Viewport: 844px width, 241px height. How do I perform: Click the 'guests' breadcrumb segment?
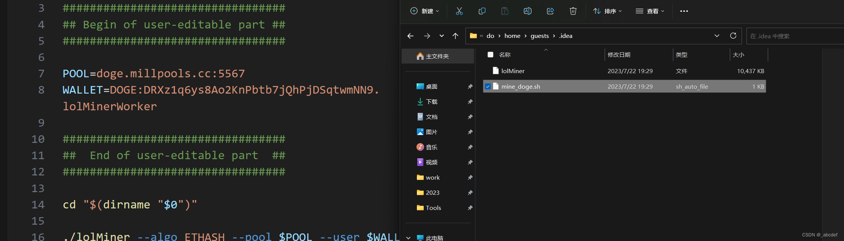539,36
